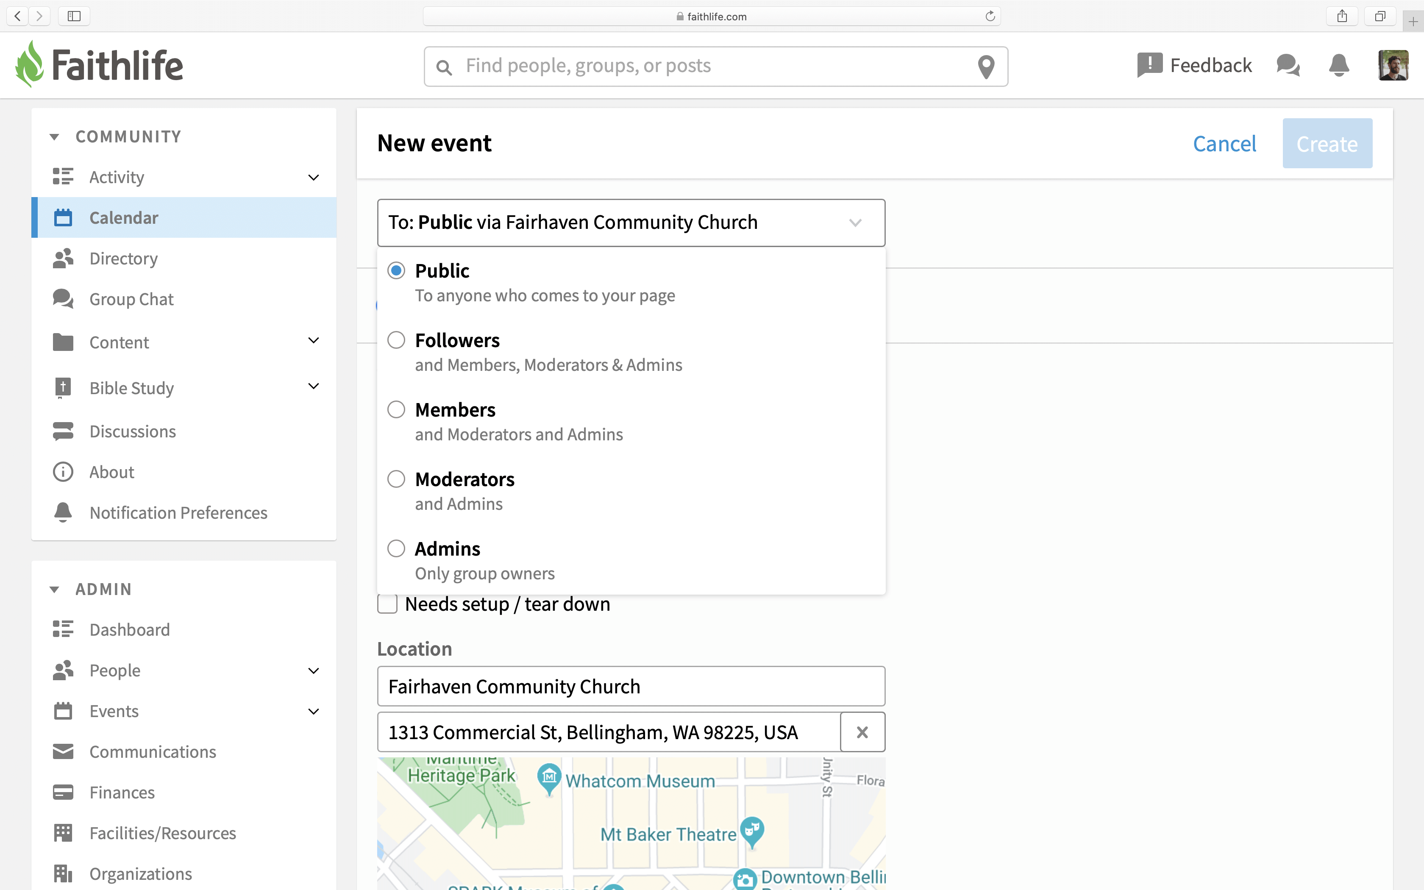The height and width of the screenshot is (890, 1424).
Task: Open Organizations in Admin menu
Action: coord(184,873)
